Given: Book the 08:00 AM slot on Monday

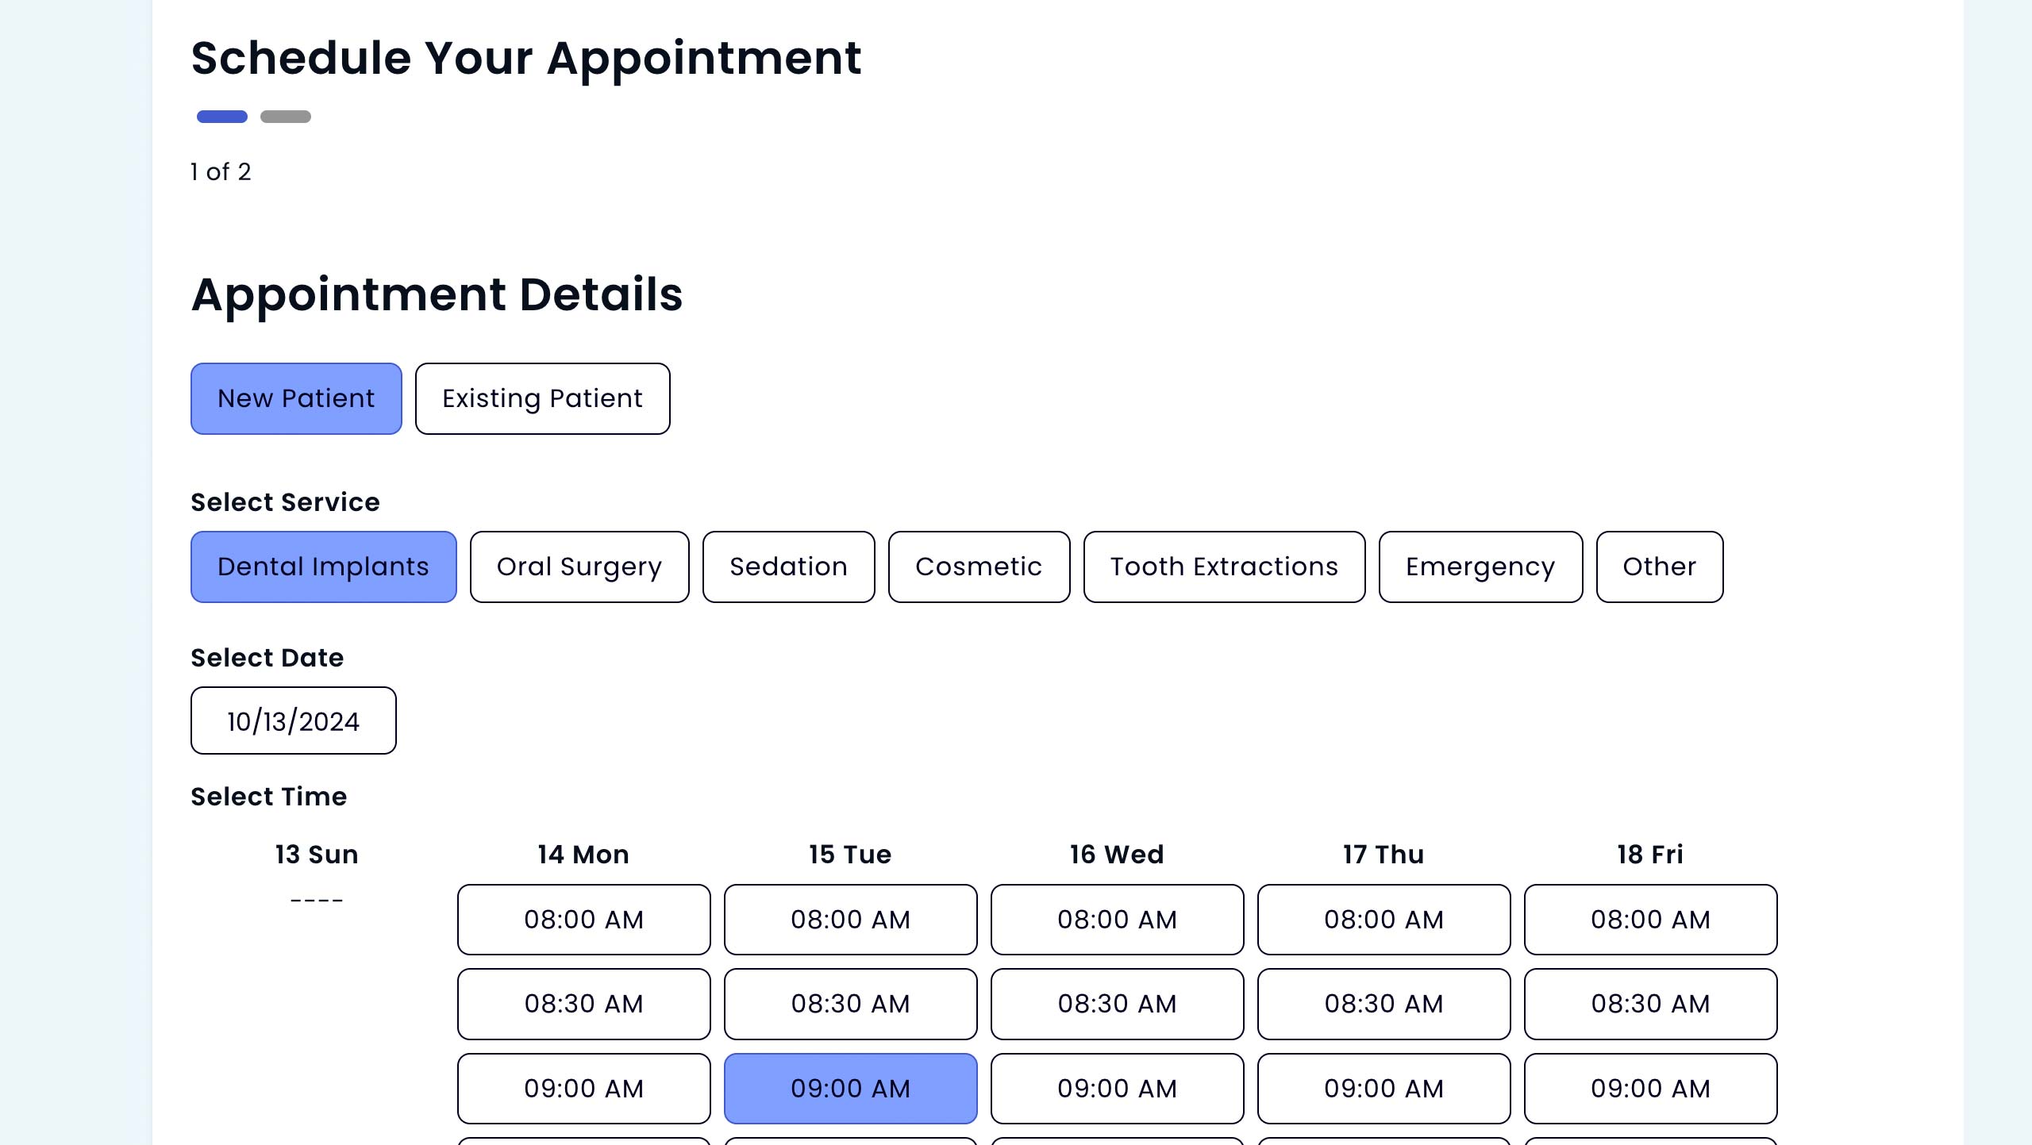Looking at the screenshot, I should click(x=583, y=920).
